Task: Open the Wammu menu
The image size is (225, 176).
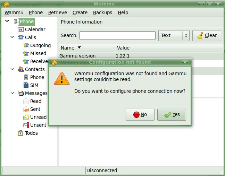Action: coord(14,12)
